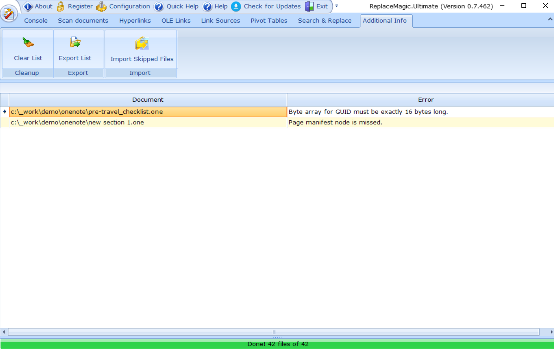Click the Exit door icon

pos(309,6)
